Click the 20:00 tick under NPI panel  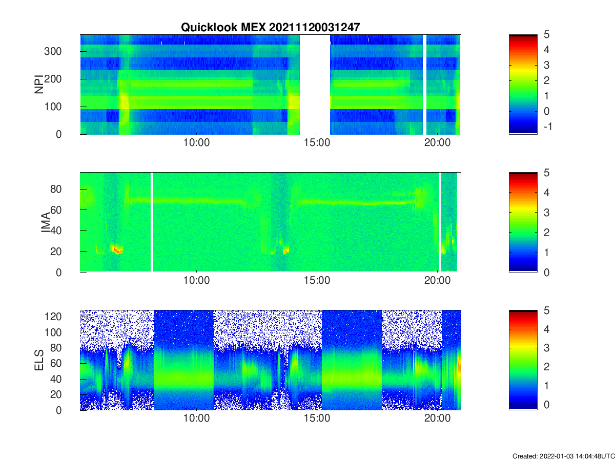437,142
